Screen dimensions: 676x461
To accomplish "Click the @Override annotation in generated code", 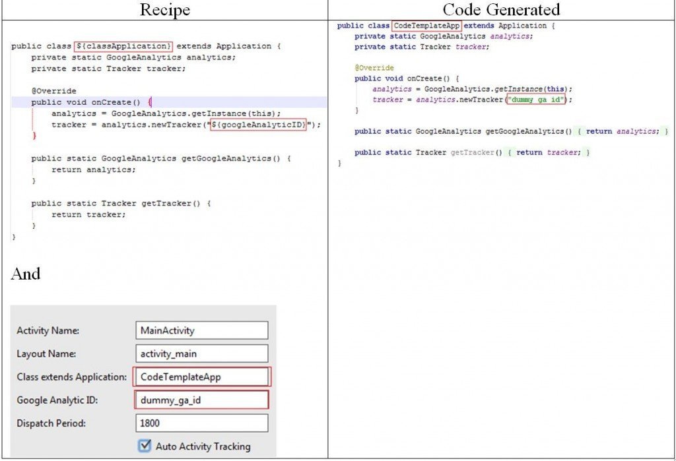I will (x=374, y=68).
